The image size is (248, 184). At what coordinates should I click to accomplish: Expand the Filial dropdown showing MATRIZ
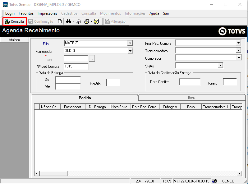pos(130,43)
